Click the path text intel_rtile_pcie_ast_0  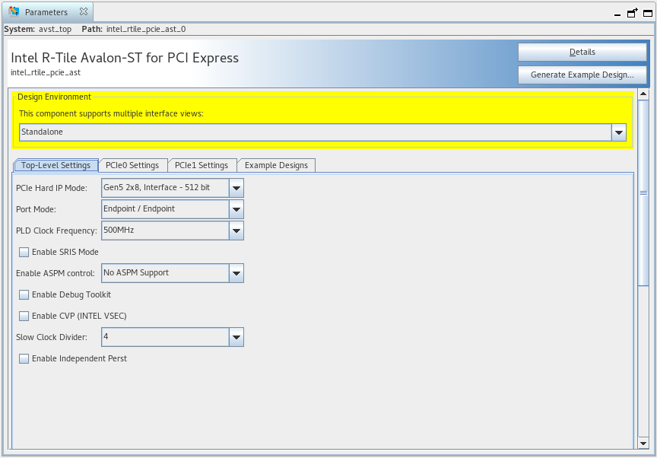coord(146,29)
